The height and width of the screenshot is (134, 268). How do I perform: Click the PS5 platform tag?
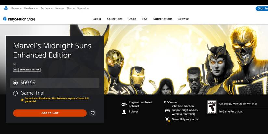coord(16,70)
